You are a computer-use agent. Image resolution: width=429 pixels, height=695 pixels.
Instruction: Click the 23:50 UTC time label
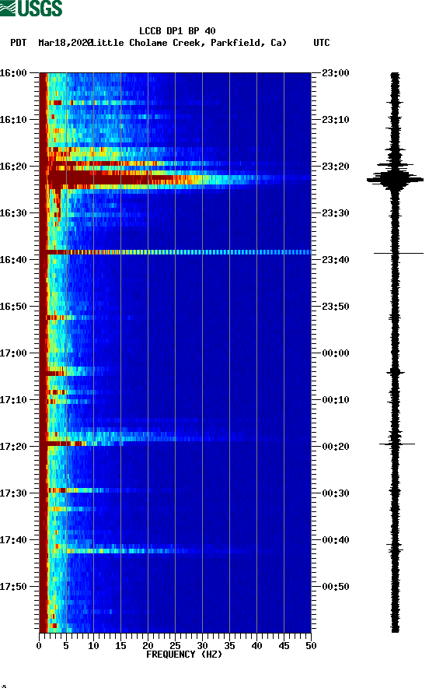pos(336,307)
